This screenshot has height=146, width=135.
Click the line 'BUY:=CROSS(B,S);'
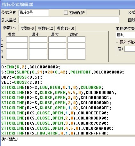point(22,77)
